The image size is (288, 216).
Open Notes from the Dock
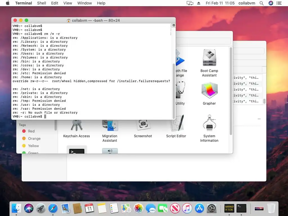point(102,208)
